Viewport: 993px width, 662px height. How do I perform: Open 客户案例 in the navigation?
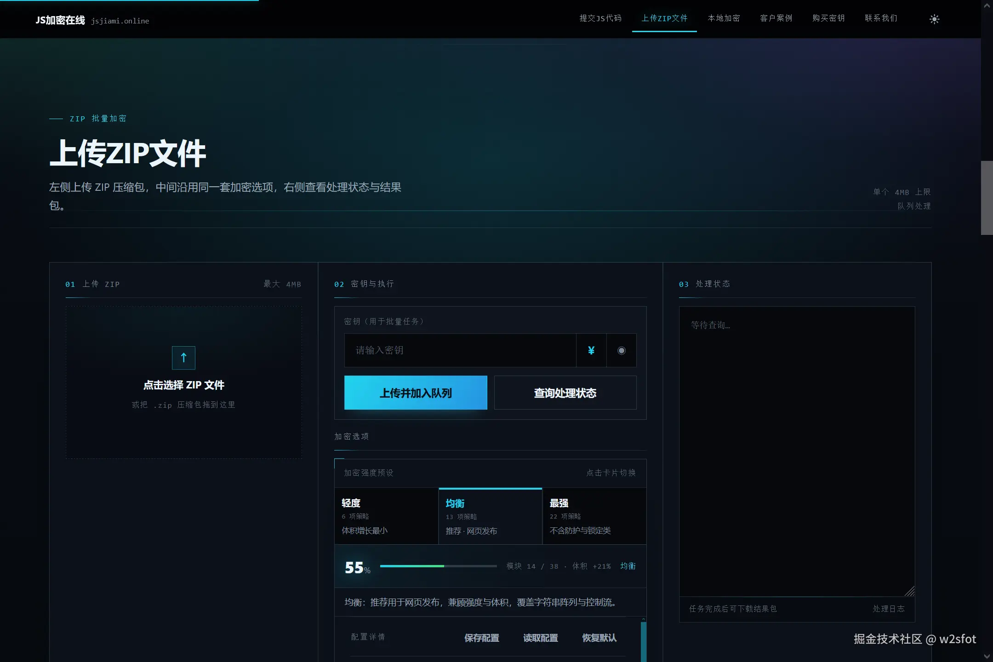[x=776, y=18]
